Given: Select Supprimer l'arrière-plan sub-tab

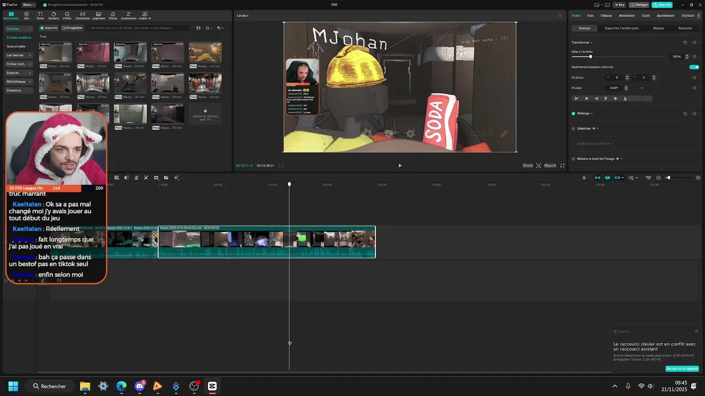Looking at the screenshot, I should tap(621, 28).
